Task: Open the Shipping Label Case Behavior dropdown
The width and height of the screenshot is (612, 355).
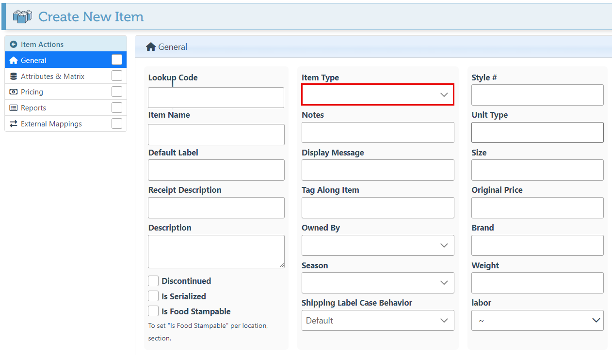Action: coord(377,321)
